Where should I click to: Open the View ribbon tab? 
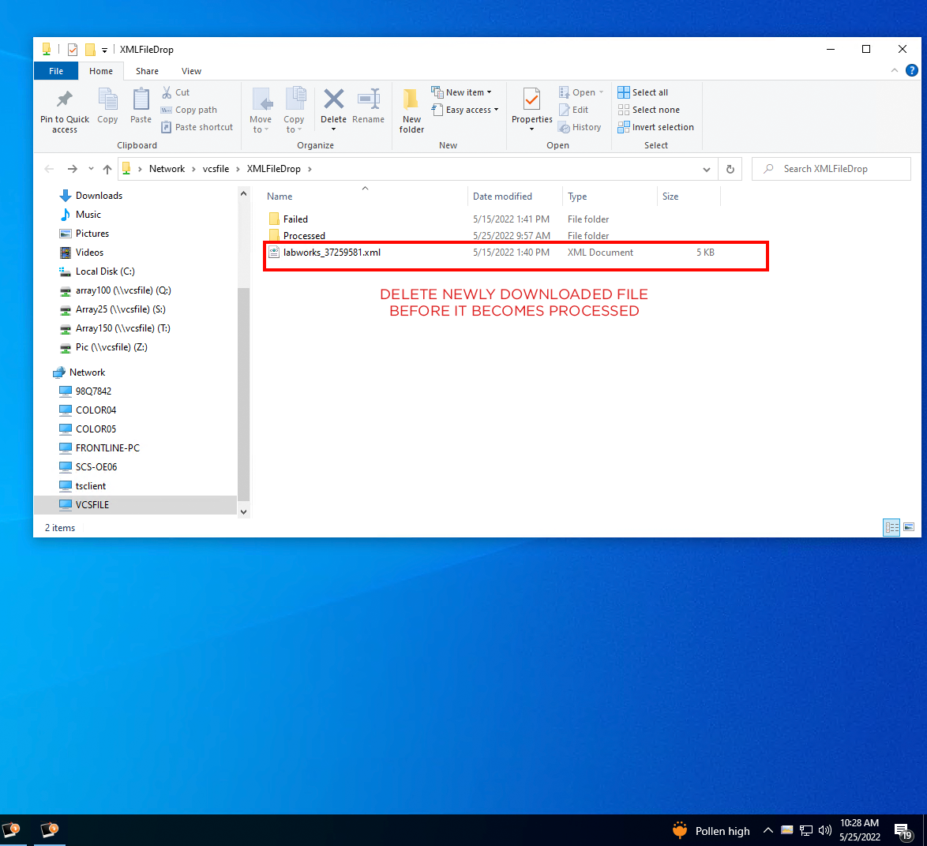191,71
